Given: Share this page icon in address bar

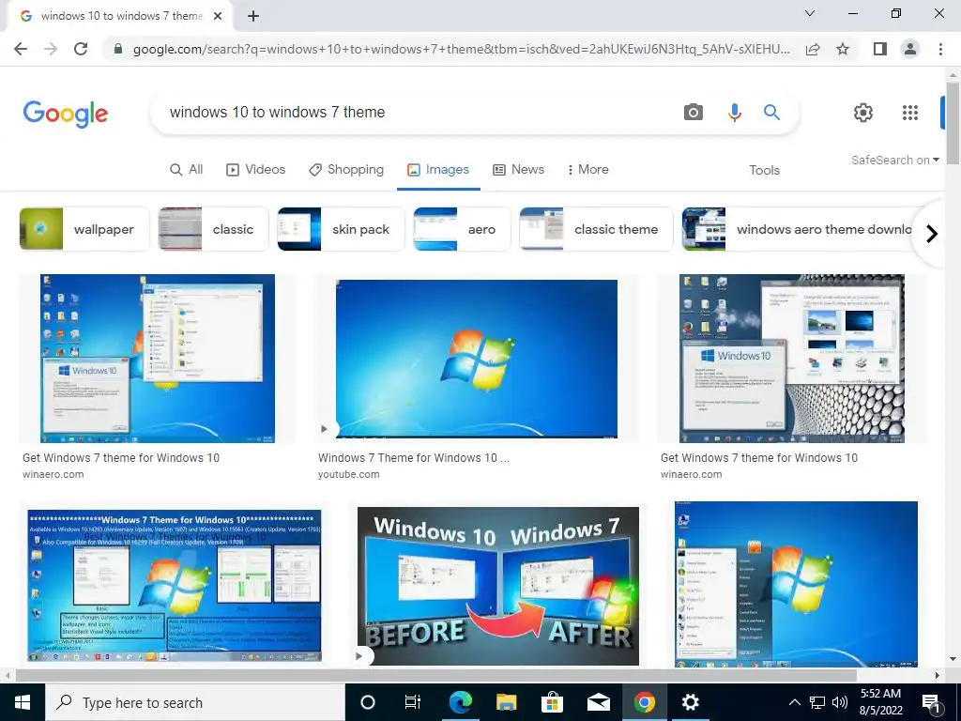Looking at the screenshot, I should click(x=813, y=49).
